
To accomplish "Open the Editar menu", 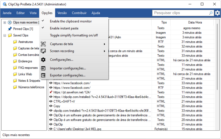I will [x=21, y=13].
